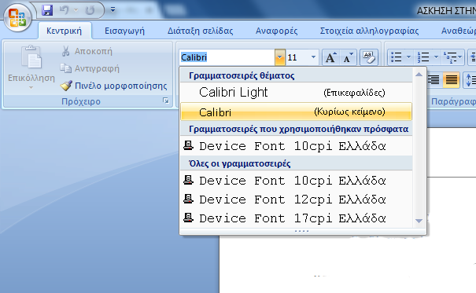Click font list scrollbar down arrow

pyautogui.click(x=419, y=222)
